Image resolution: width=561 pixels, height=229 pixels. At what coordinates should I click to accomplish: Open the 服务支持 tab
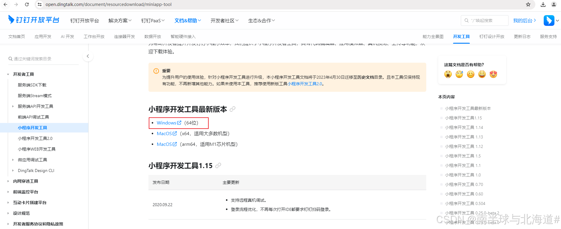548,37
